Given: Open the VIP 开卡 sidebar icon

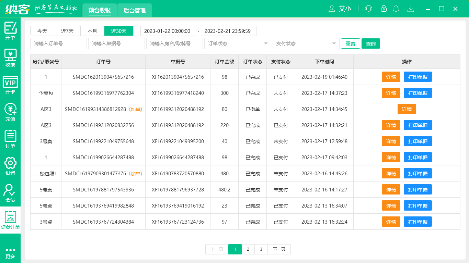Looking at the screenshot, I should [10, 85].
